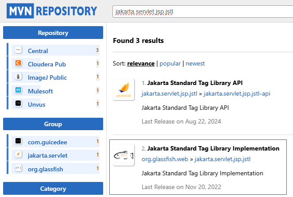The image size is (293, 197).
Task: Open the Jakarta EE sailboat thumbnail
Action: click(123, 90)
